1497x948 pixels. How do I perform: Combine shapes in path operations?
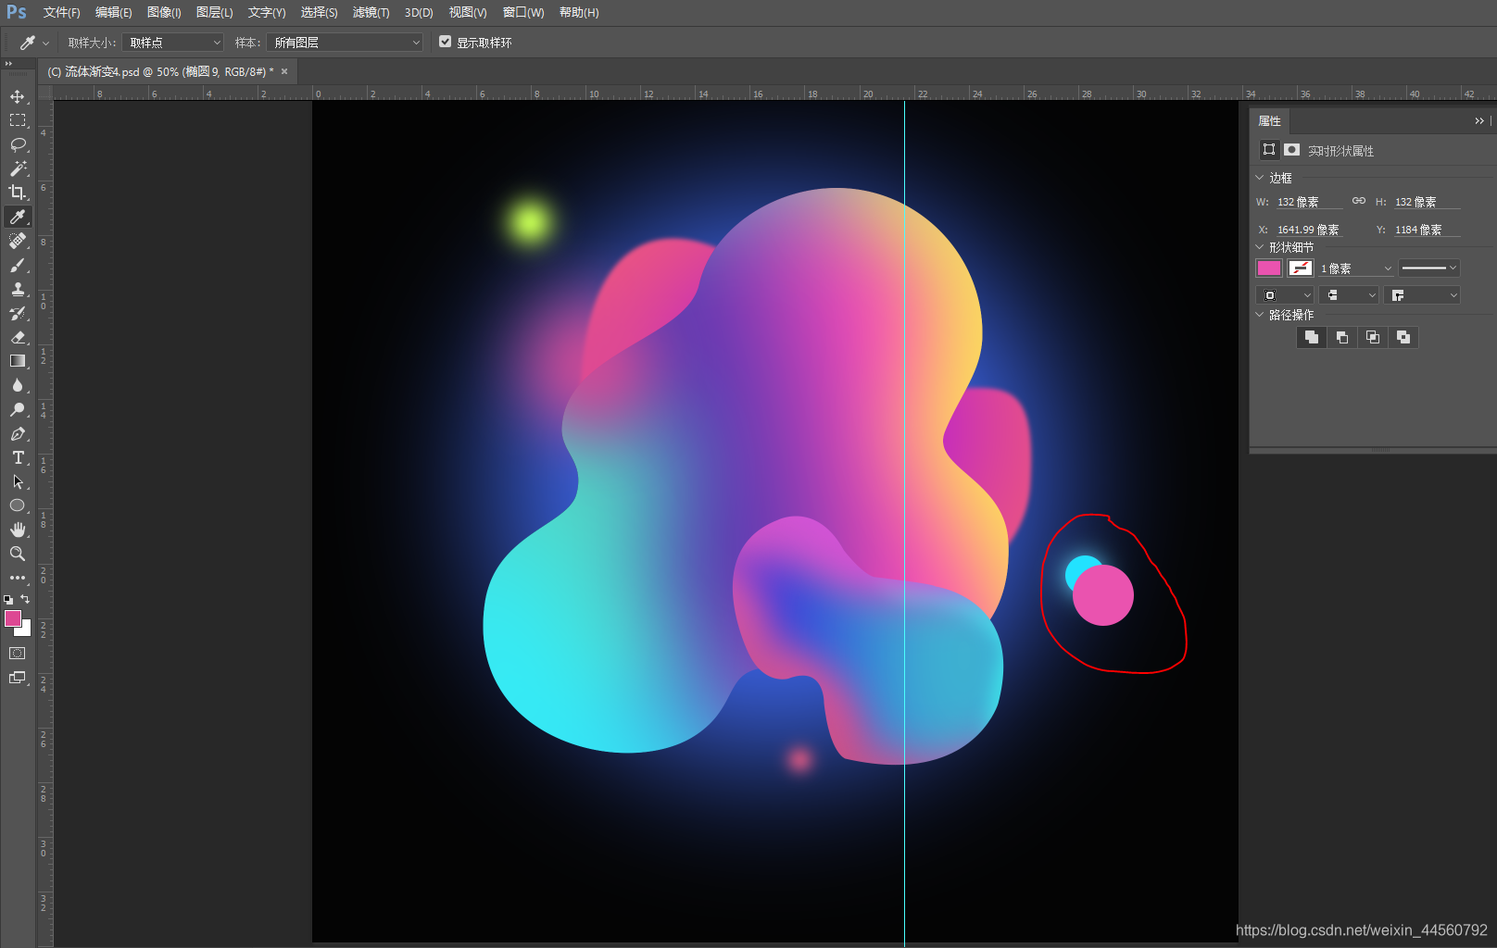(x=1311, y=337)
